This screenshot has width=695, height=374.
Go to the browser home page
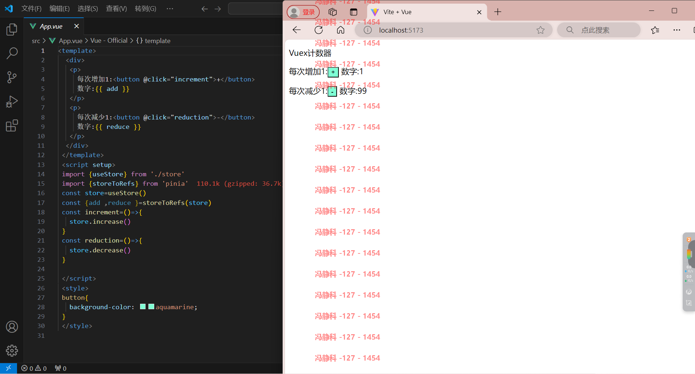(341, 30)
